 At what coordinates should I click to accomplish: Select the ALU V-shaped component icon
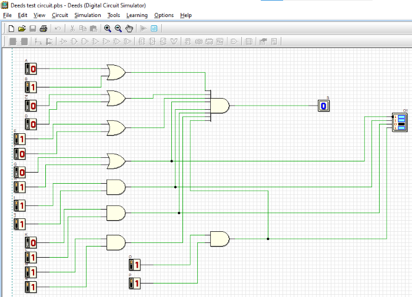(x=174, y=42)
